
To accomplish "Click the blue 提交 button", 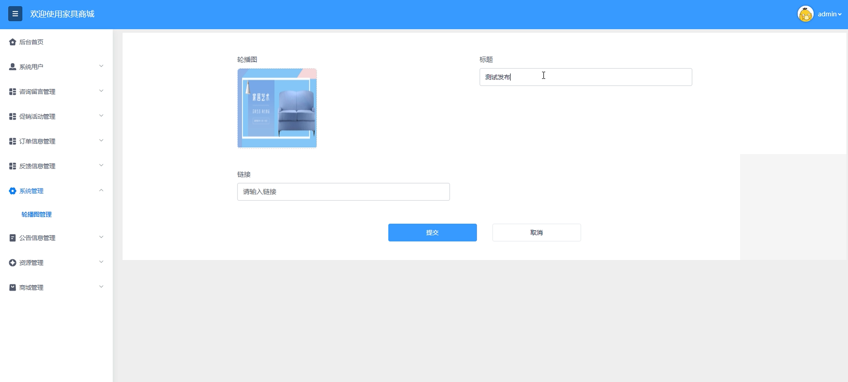I will [x=432, y=233].
